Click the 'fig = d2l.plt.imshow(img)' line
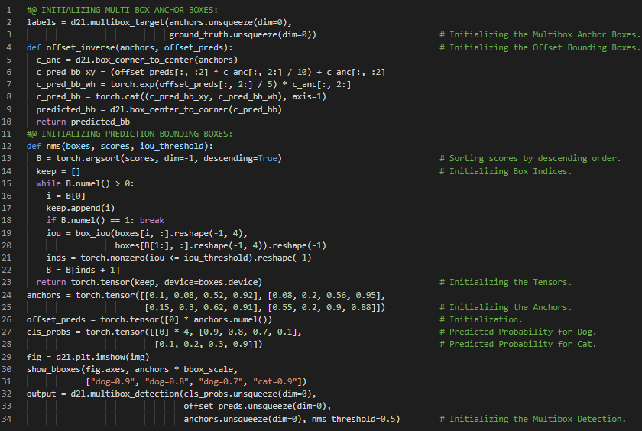The height and width of the screenshot is (431, 642). pyautogui.click(x=87, y=358)
